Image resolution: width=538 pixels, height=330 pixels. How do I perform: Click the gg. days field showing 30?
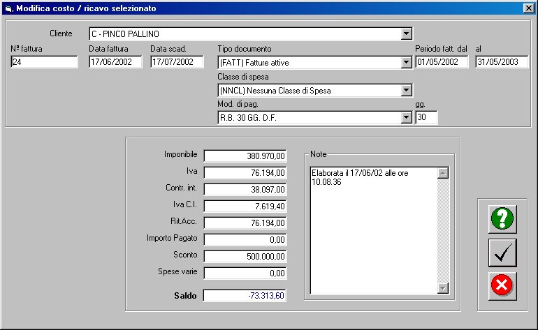click(426, 117)
